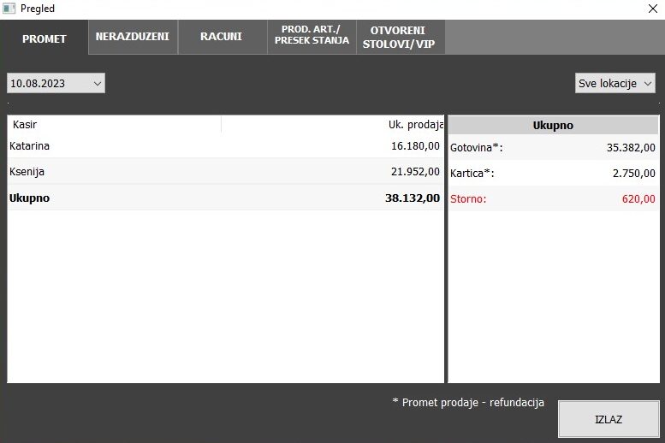Image resolution: width=665 pixels, height=443 pixels.
Task: Click the Promet prodaje - refundacija footnote
Action: (x=467, y=403)
